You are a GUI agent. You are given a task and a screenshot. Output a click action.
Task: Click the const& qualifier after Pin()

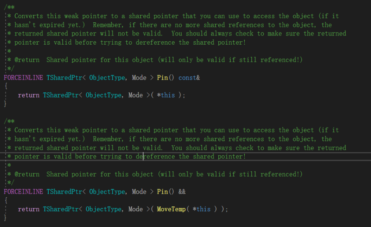point(189,78)
